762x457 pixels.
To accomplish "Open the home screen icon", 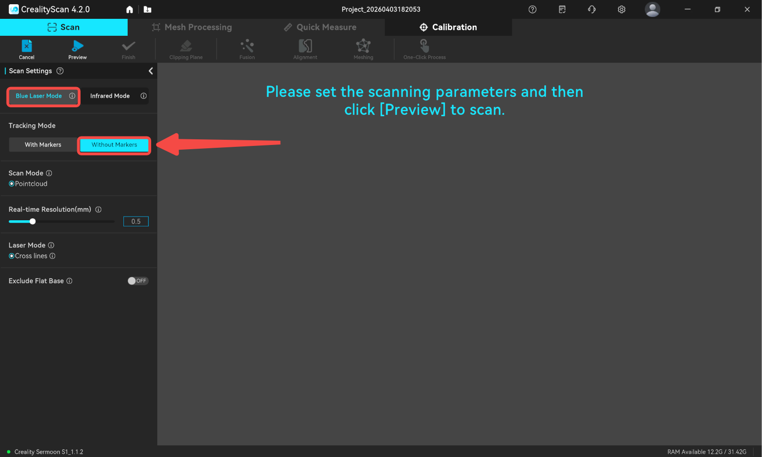I will point(130,9).
